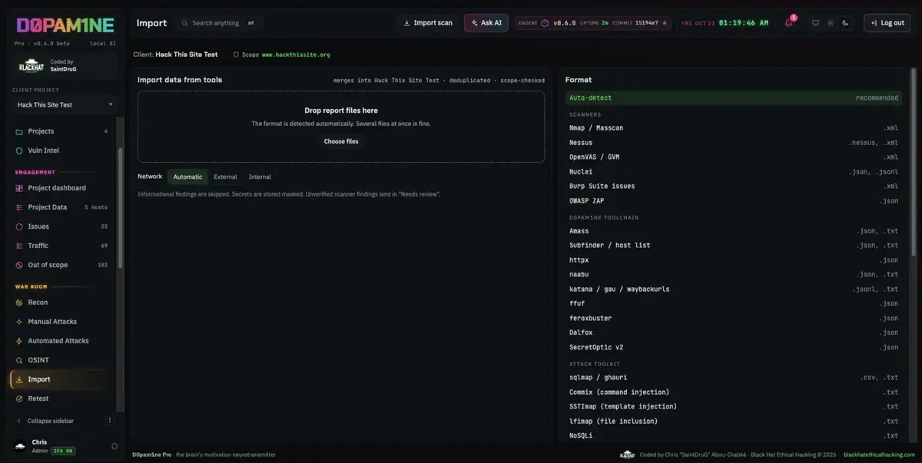
Task: Open the Ask AI assistant
Action: pyautogui.click(x=486, y=23)
